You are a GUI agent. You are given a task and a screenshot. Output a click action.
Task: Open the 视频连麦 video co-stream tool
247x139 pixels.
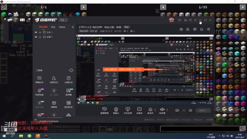point(40,92)
